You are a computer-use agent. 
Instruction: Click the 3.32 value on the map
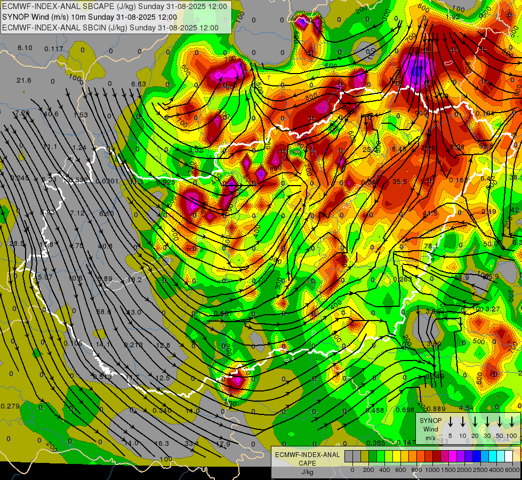(196, 150)
